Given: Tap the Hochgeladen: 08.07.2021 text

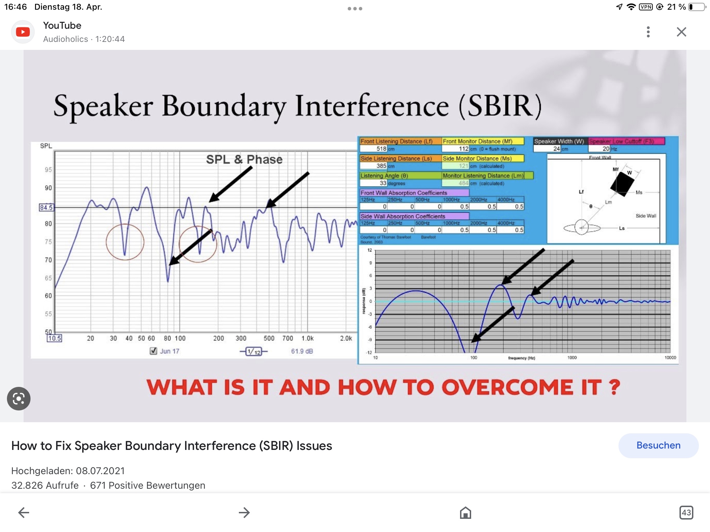Looking at the screenshot, I should click(x=68, y=471).
